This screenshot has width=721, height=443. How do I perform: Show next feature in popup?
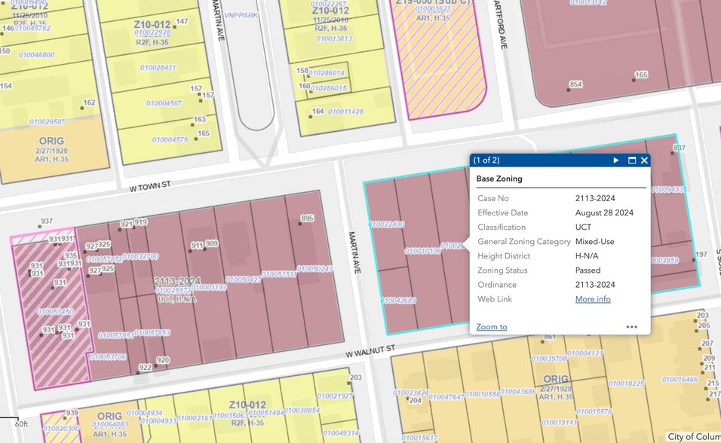[615, 160]
